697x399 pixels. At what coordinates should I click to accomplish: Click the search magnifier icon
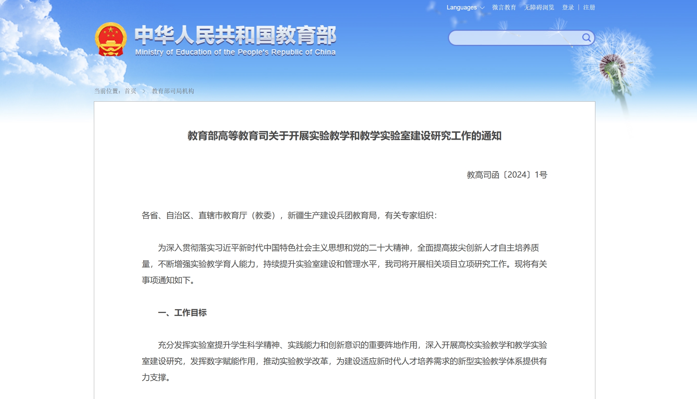[x=586, y=37]
